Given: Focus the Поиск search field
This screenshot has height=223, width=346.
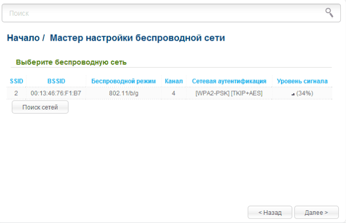Looking at the screenshot, I should pos(171,13).
